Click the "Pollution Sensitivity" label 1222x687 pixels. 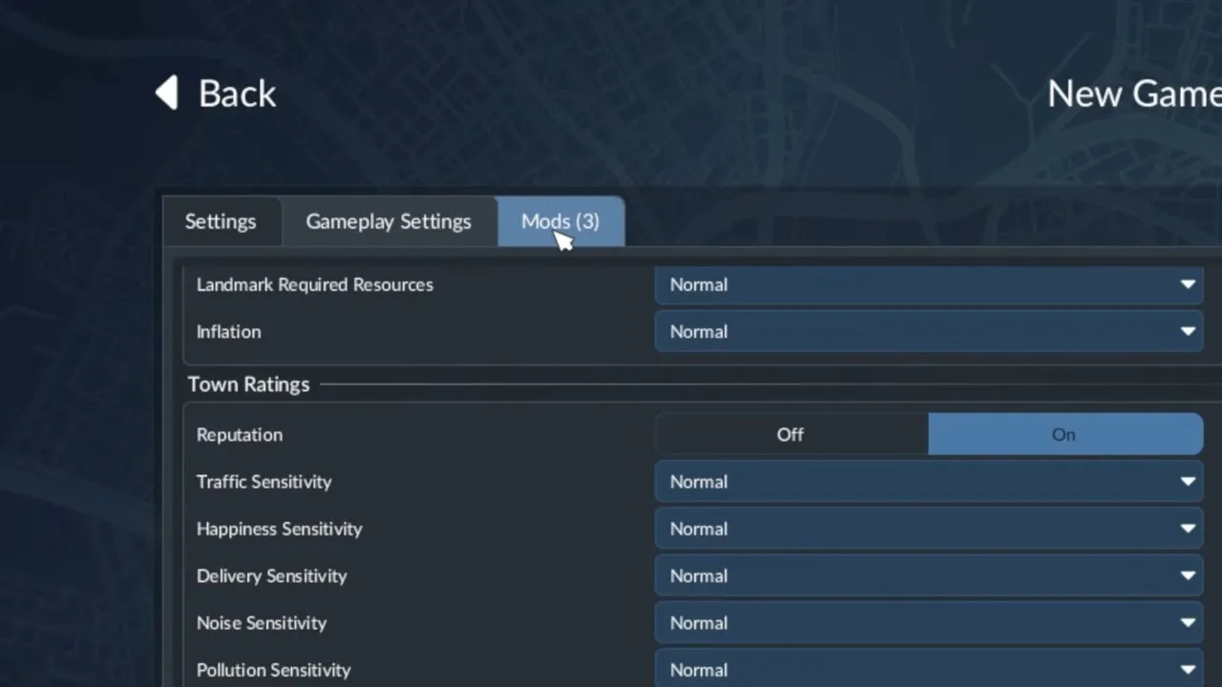point(274,670)
